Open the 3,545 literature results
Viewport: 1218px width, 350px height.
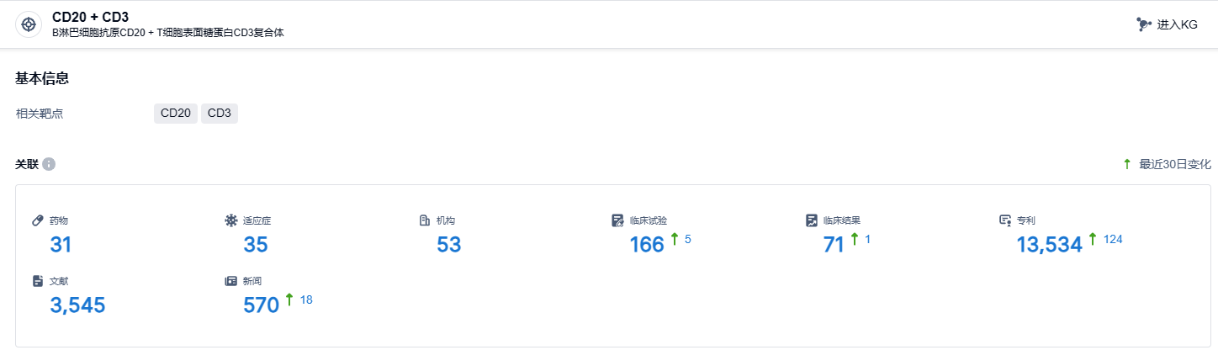pyautogui.click(x=77, y=305)
